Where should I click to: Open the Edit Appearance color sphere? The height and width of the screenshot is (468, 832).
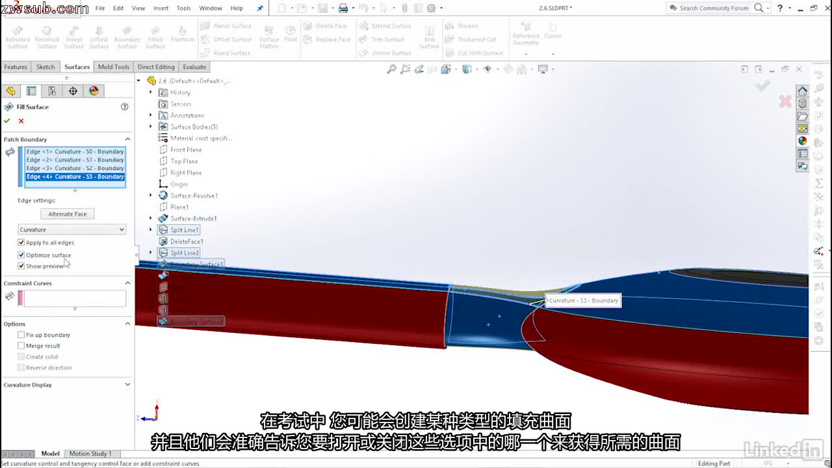coord(94,91)
